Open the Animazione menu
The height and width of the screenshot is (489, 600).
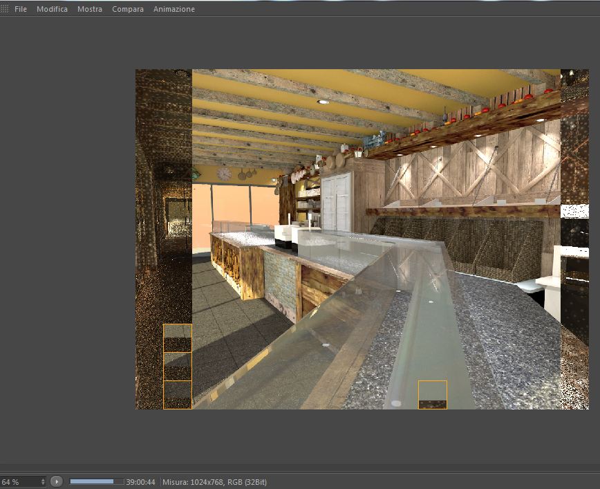[x=174, y=9]
